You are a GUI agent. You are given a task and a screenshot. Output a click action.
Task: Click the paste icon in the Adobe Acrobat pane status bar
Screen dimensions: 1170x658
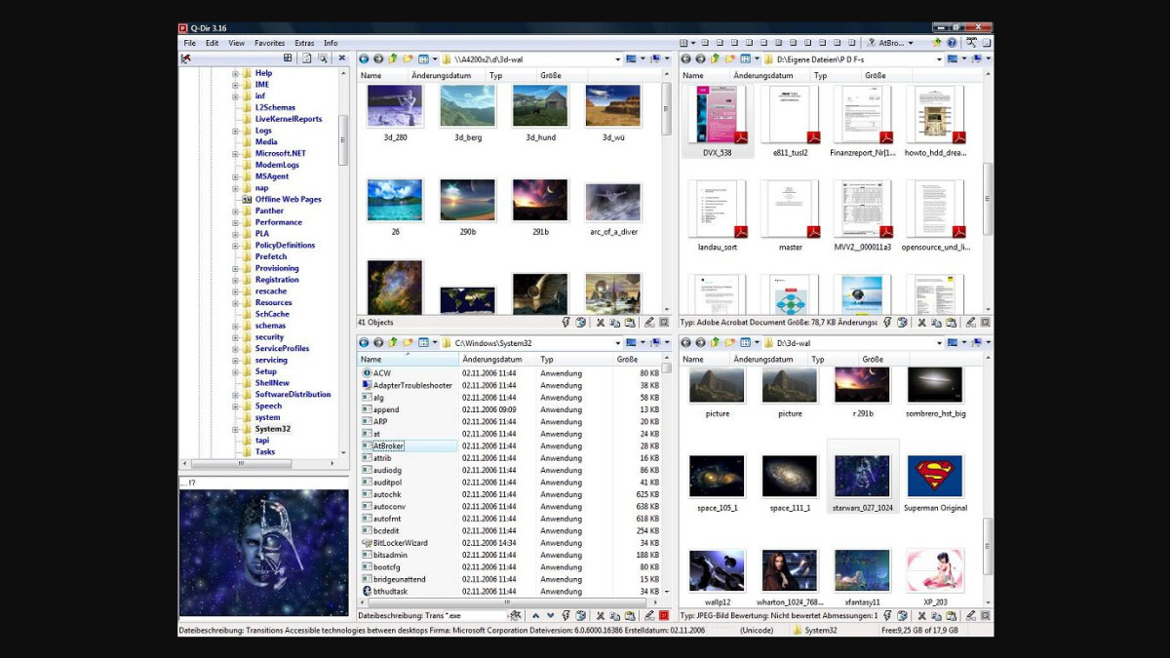[x=952, y=323]
